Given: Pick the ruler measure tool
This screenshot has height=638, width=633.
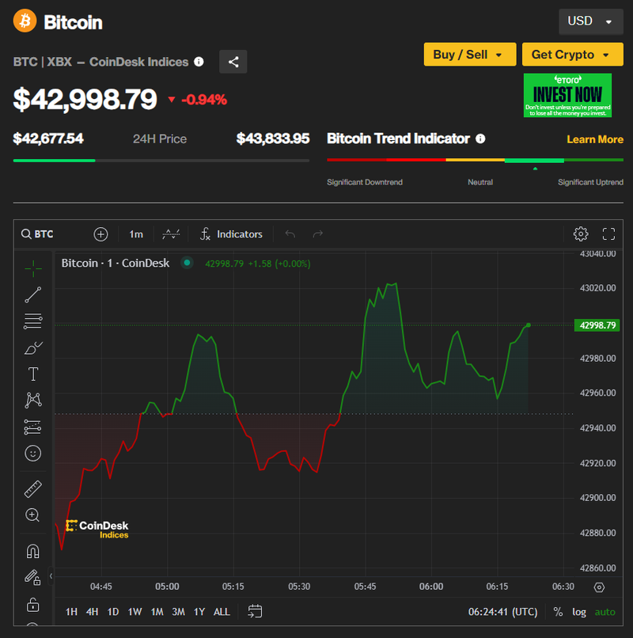Looking at the screenshot, I should point(32,489).
